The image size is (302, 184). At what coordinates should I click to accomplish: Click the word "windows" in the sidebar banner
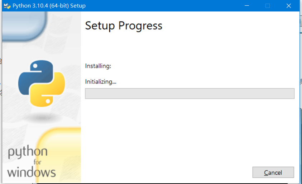point(32,172)
